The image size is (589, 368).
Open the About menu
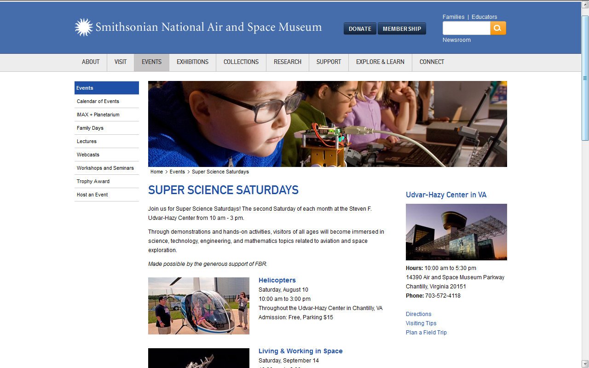point(91,62)
